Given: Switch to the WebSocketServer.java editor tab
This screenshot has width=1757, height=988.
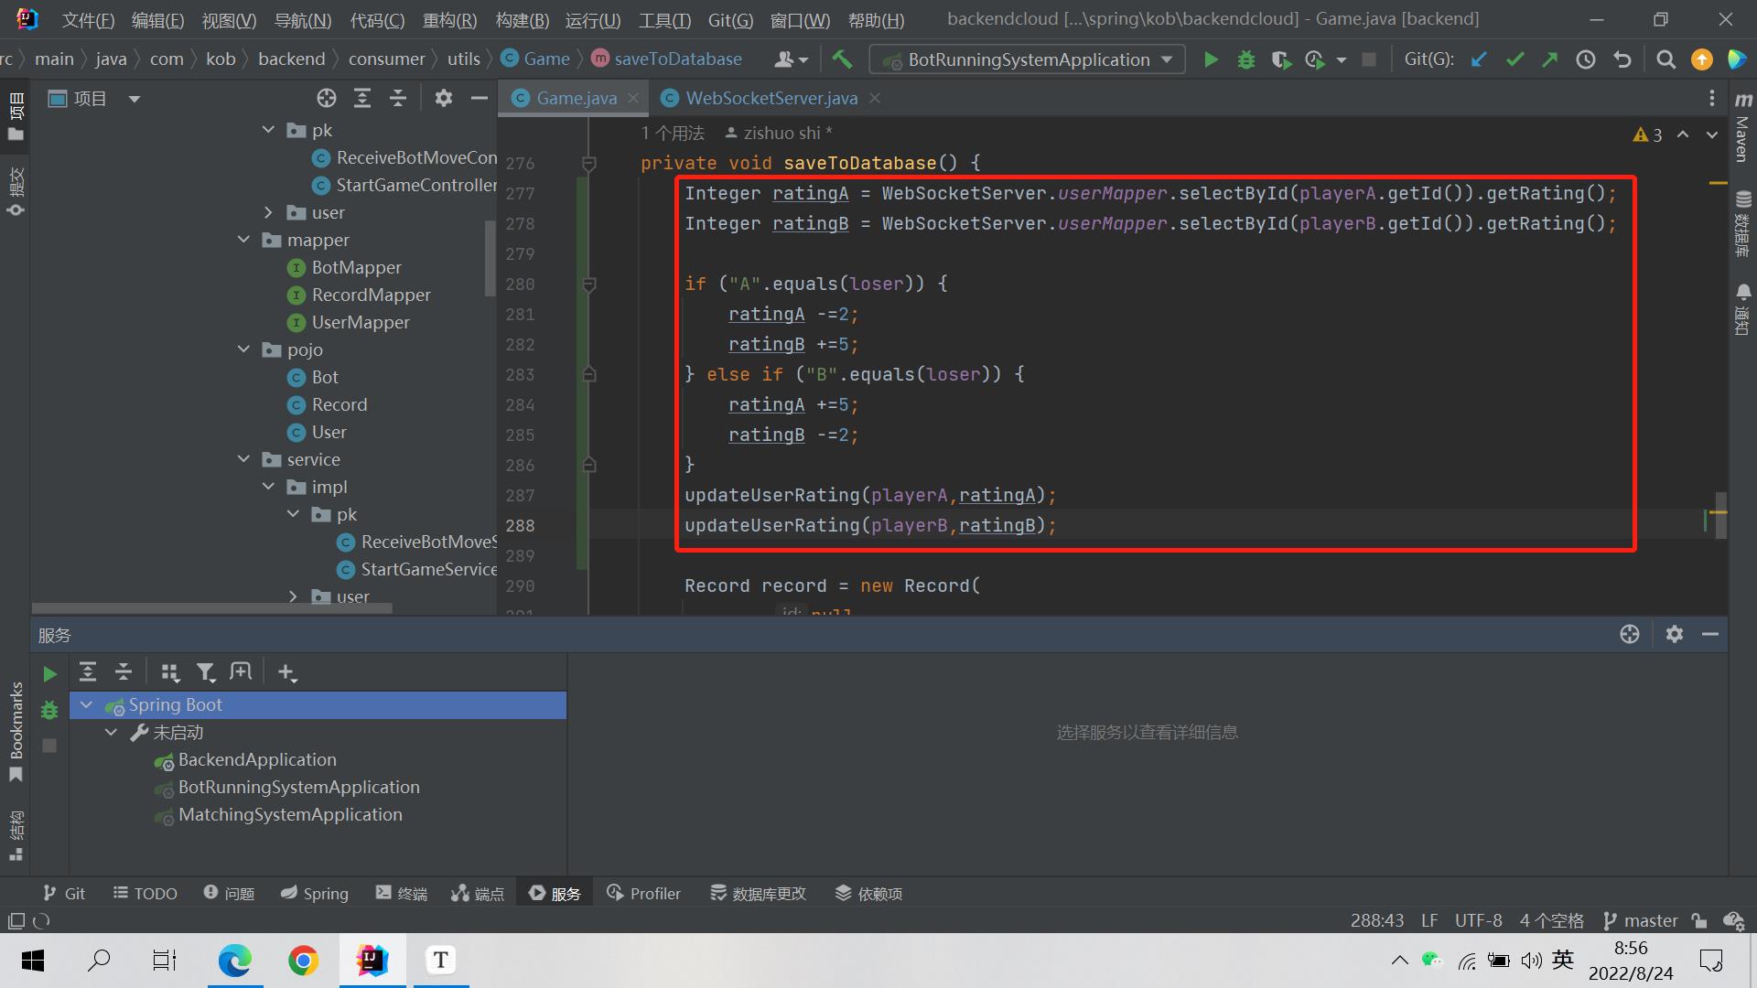Looking at the screenshot, I should tap(771, 98).
